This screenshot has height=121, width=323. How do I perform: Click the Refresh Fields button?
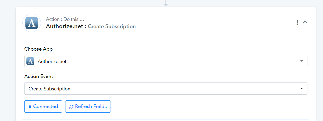(88, 107)
